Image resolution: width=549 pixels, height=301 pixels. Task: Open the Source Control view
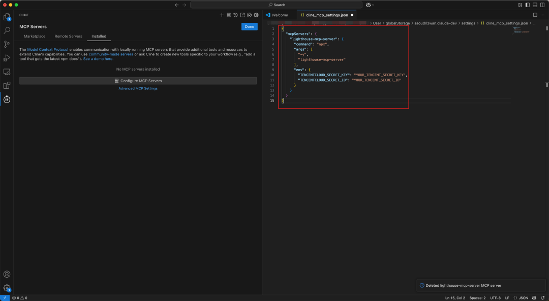[7, 44]
